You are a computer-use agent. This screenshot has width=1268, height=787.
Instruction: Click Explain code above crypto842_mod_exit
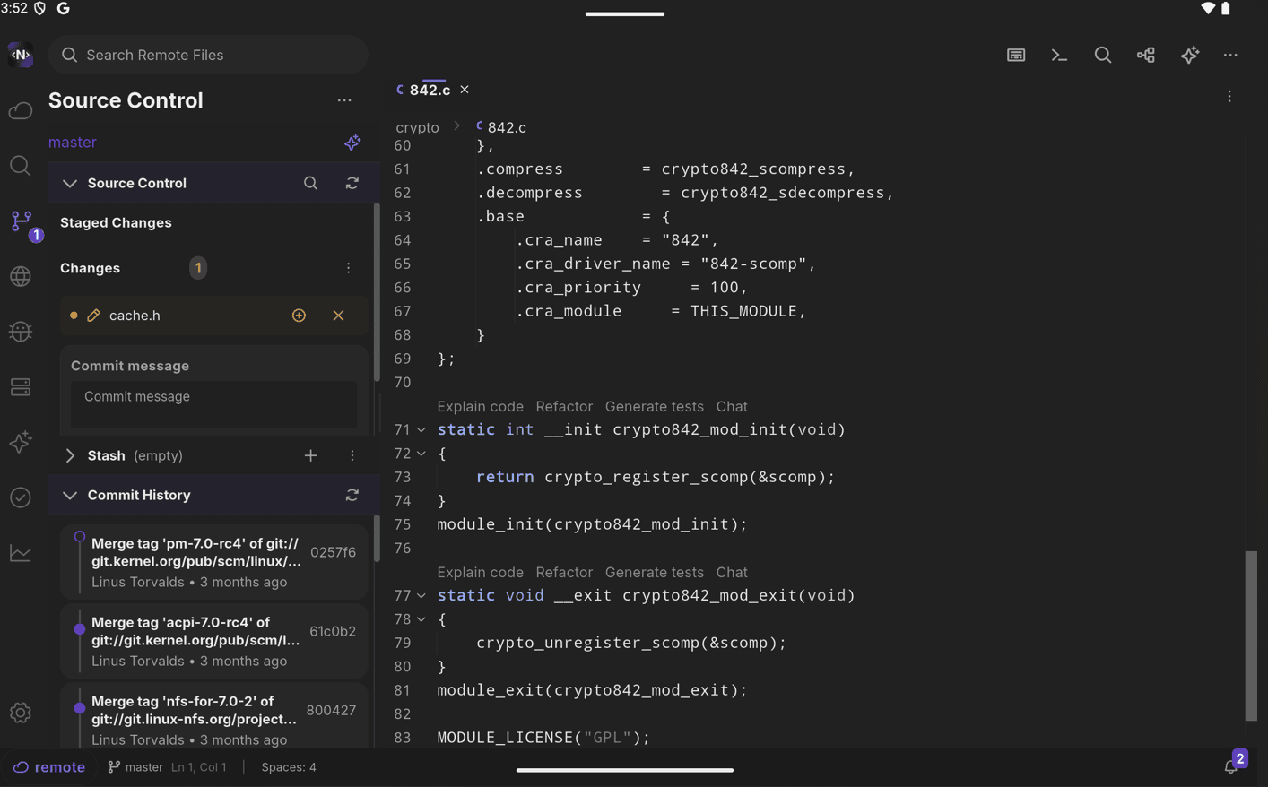pos(480,572)
